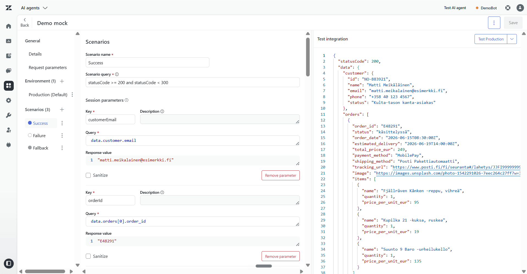Open the wrench tools sidebar icon
The width and height of the screenshot is (527, 274).
9,115
